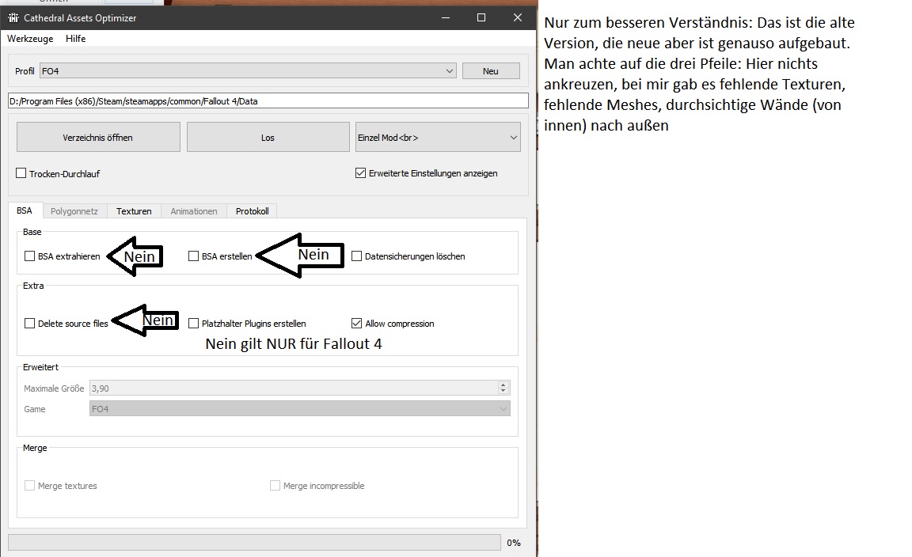Viewport: 912px width, 557px height.
Task: Expand the Einzel Mod mode dropdown
Action: click(437, 138)
